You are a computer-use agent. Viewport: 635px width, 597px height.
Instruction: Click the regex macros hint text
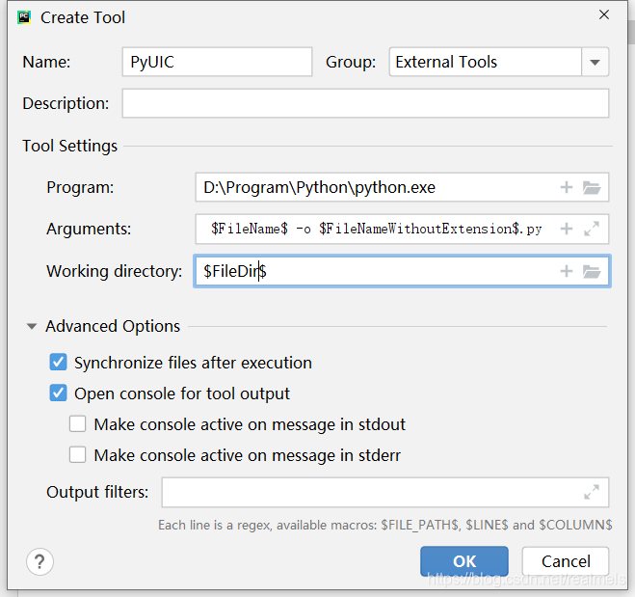click(385, 525)
